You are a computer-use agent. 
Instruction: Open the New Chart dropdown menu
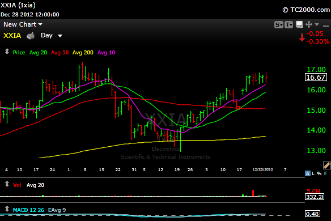click(x=23, y=24)
